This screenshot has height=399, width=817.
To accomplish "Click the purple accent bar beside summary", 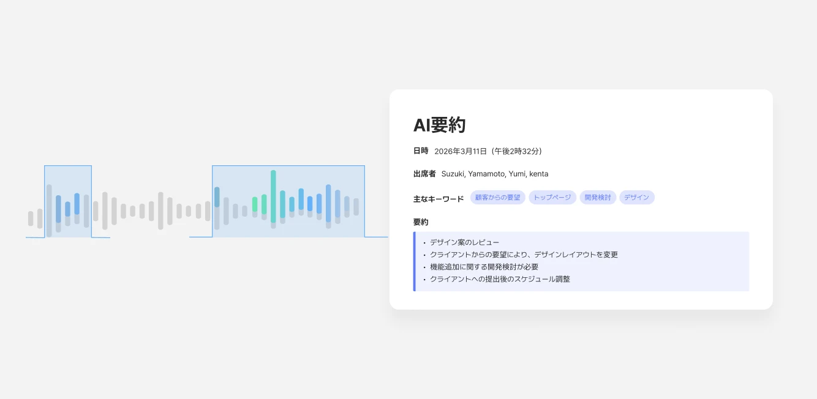I will pos(415,261).
